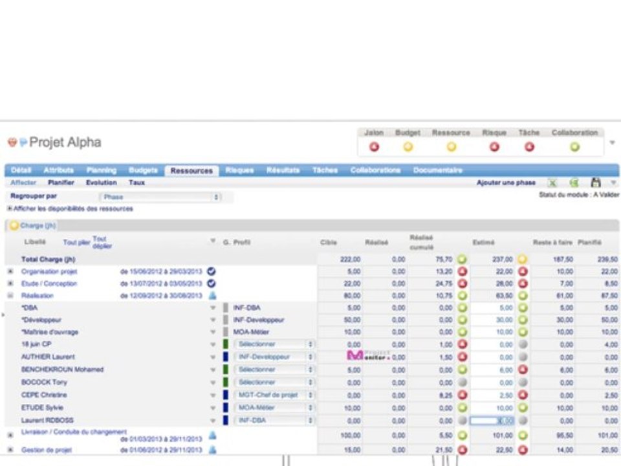
Task: Switch to the Détail tab
Action: (x=21, y=170)
